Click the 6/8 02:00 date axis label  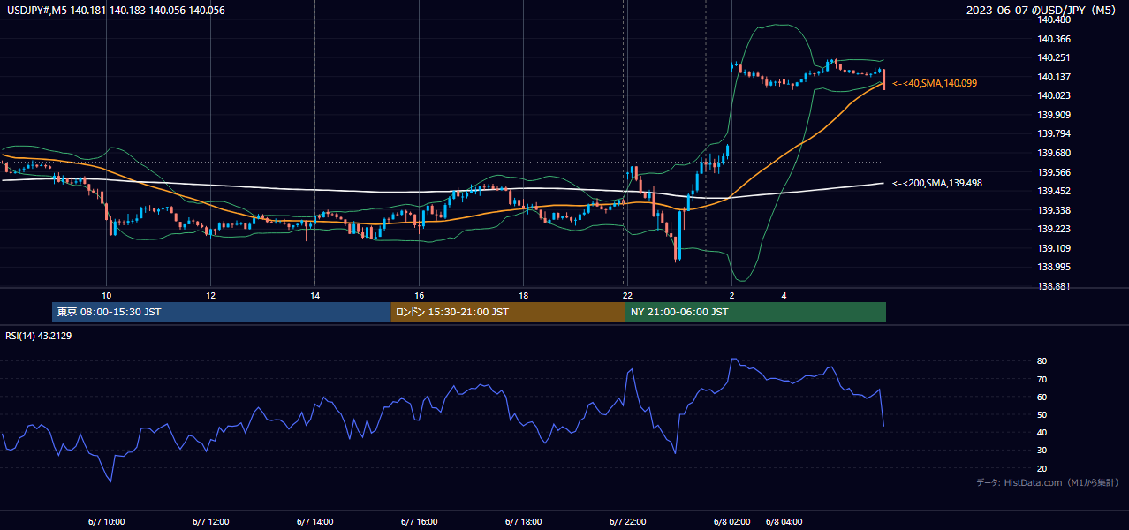tap(731, 521)
